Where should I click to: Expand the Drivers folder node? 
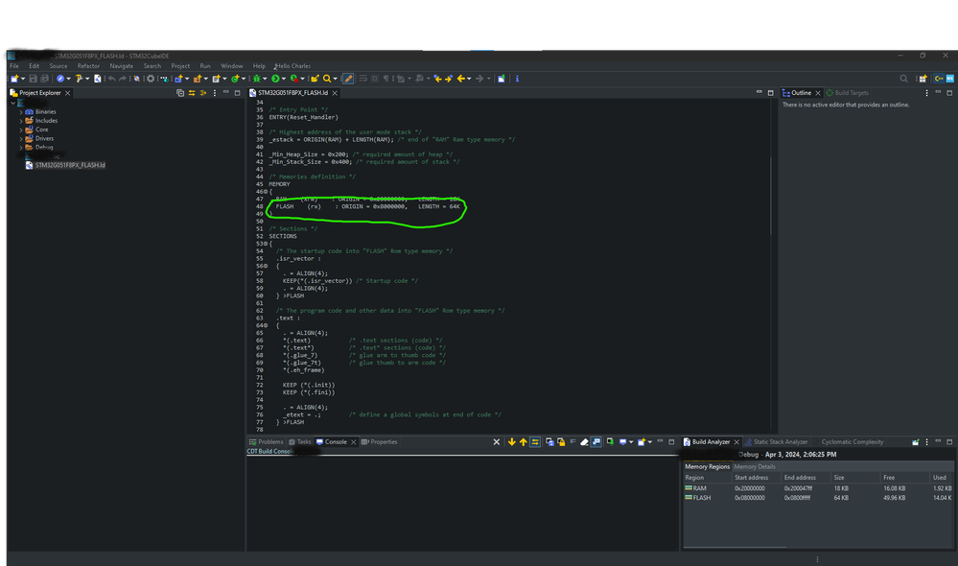(x=20, y=138)
